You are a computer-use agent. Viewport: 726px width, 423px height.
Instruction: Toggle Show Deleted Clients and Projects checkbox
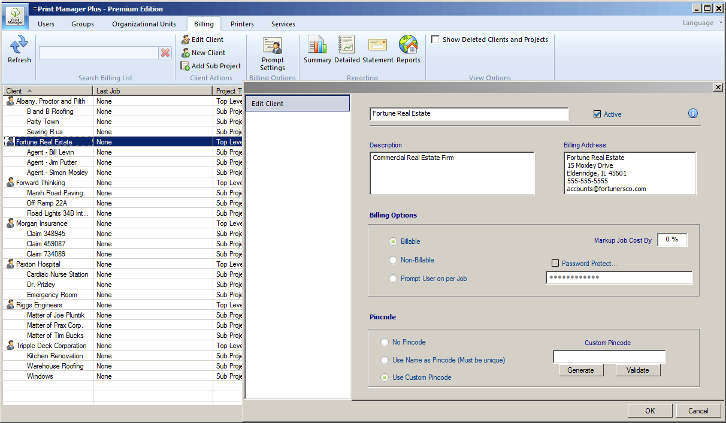[435, 40]
